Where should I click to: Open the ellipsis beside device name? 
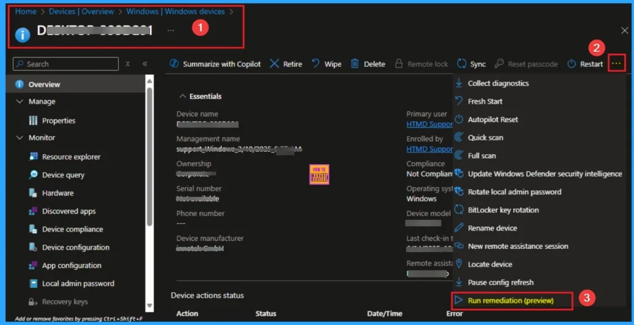(x=171, y=30)
